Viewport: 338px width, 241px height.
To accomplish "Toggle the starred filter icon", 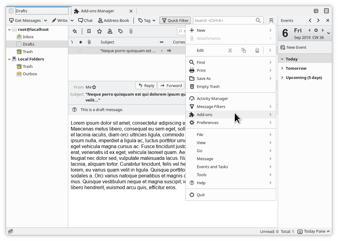I will tap(99, 31).
